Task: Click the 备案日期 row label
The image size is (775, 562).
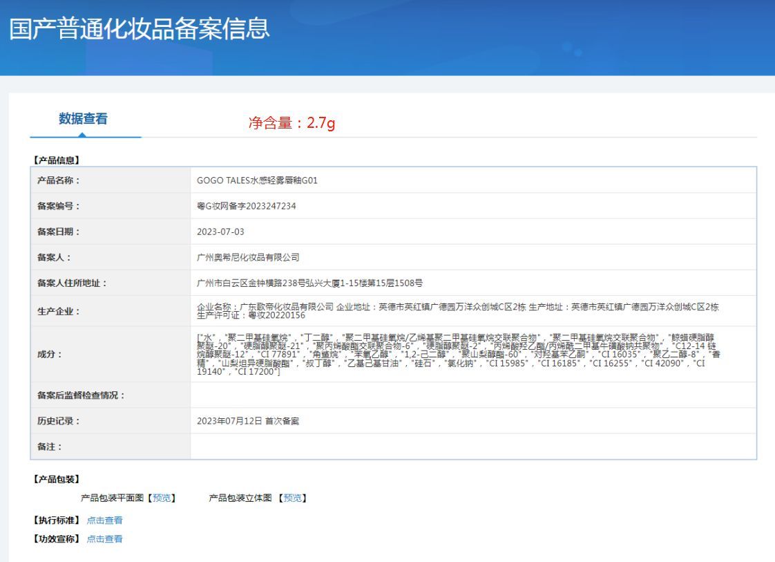Action: [58, 232]
